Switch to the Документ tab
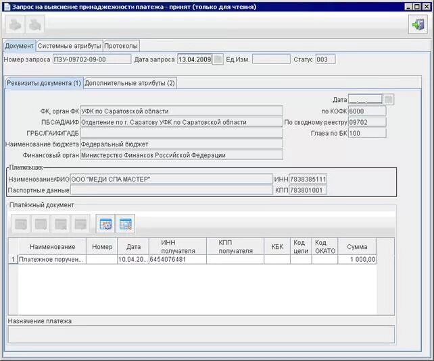 20,46
